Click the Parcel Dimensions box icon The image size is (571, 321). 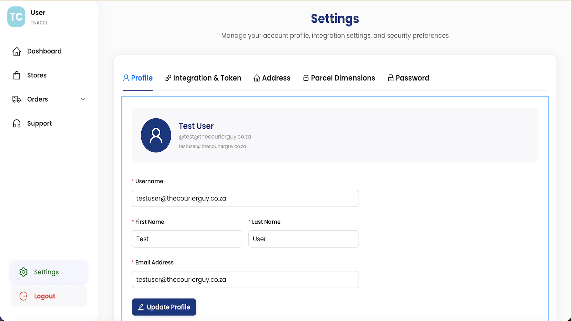(x=306, y=78)
